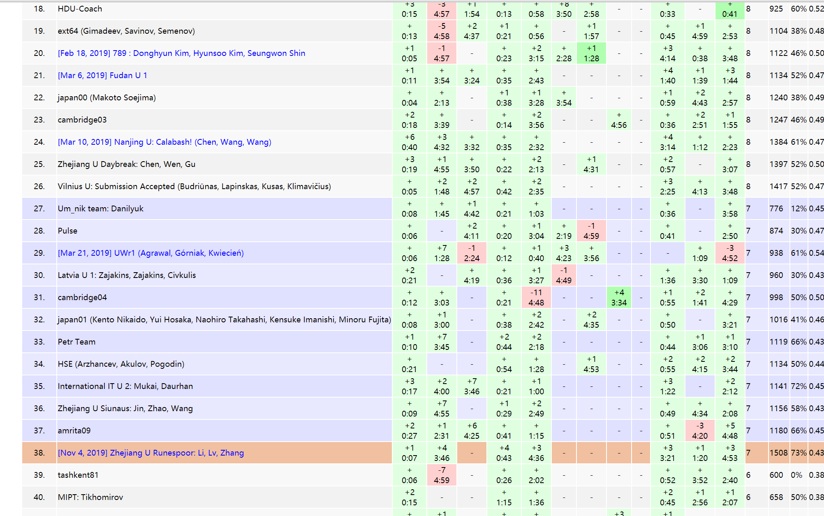Click the MIPT: Tikhomirov team name

(x=90, y=497)
